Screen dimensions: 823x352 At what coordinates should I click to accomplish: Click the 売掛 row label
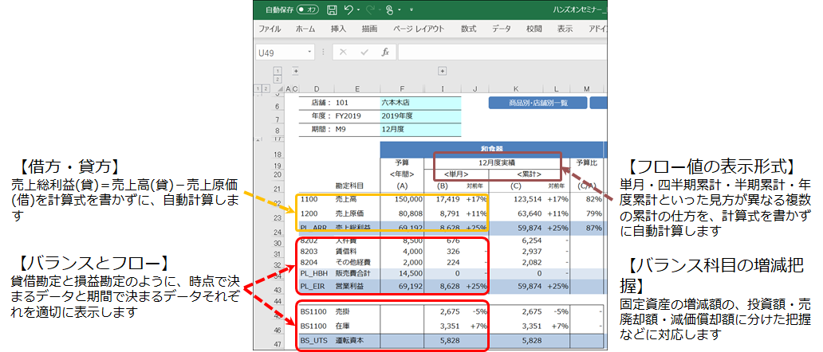point(342,311)
